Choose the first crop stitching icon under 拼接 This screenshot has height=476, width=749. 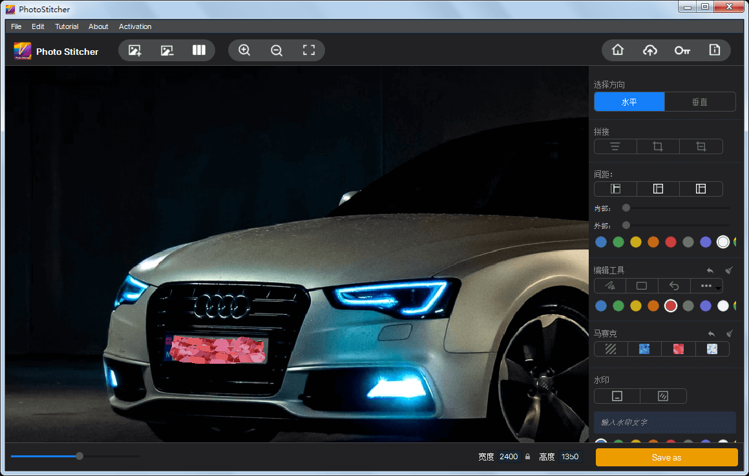[658, 146]
